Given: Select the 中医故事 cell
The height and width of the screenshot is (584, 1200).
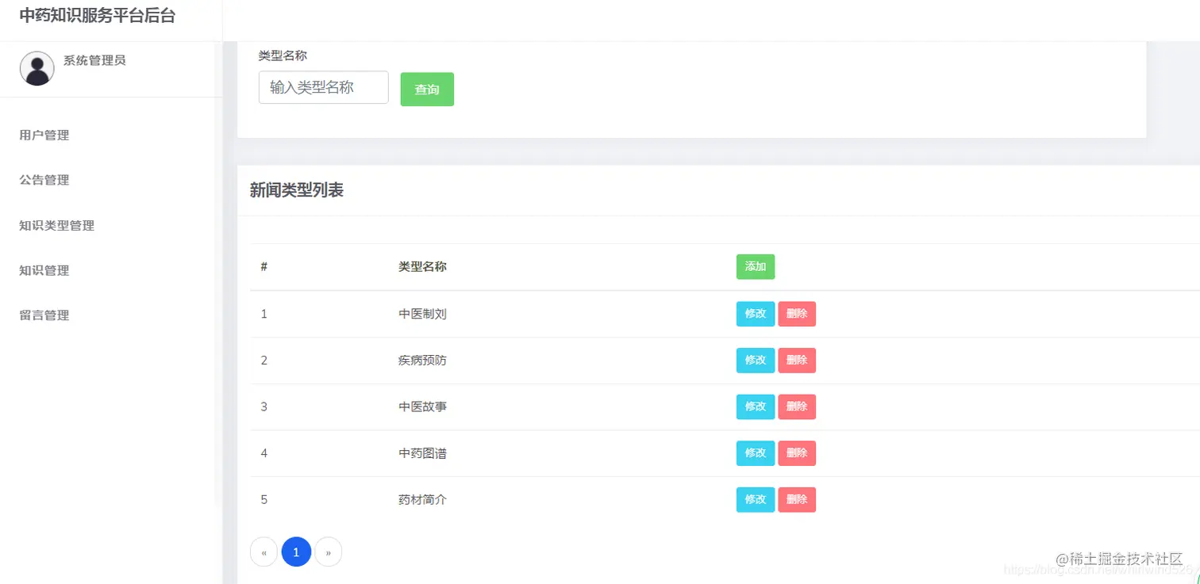Looking at the screenshot, I should (422, 407).
